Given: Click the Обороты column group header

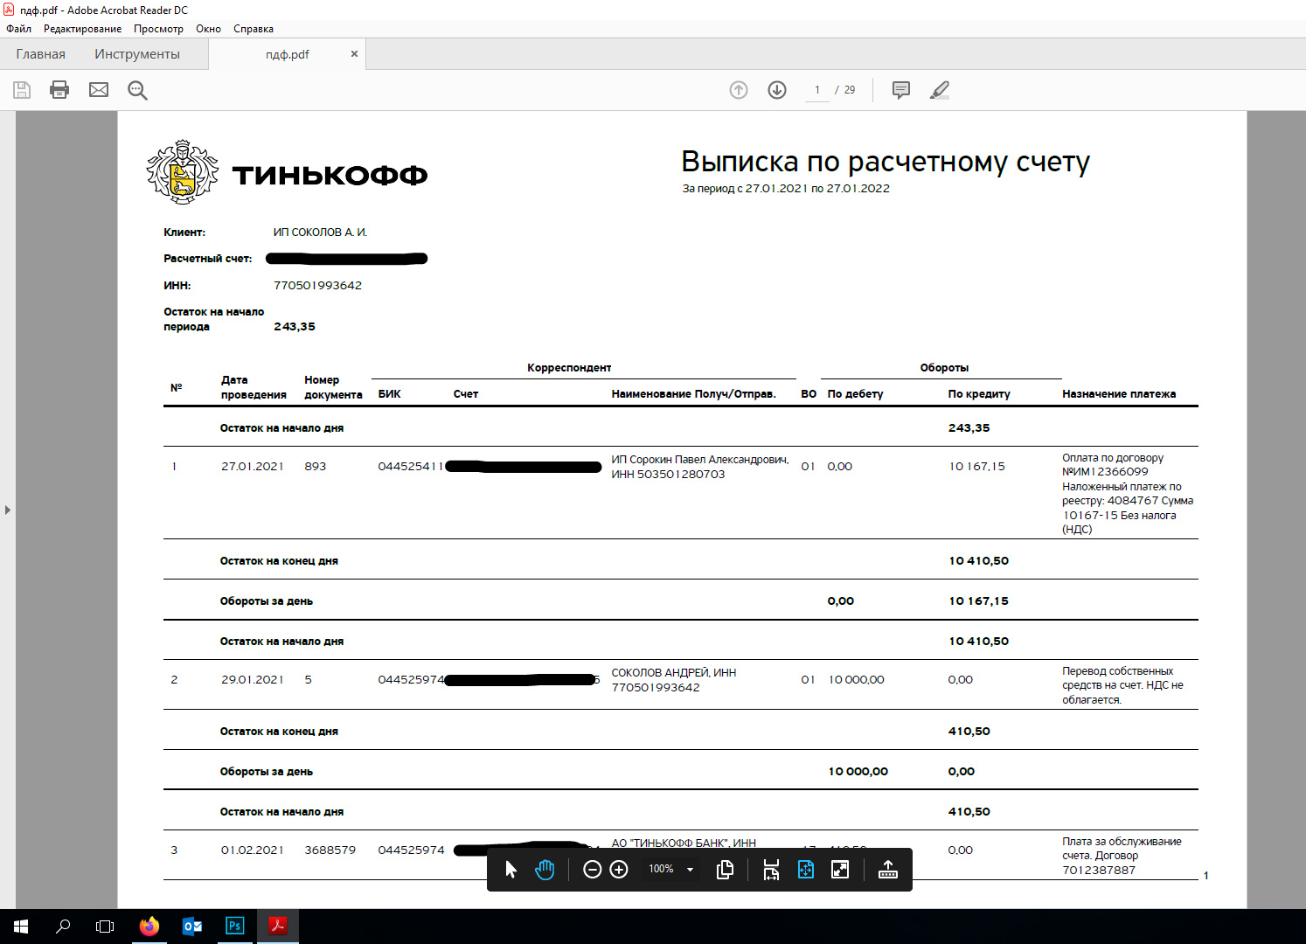Looking at the screenshot, I should tap(944, 368).
